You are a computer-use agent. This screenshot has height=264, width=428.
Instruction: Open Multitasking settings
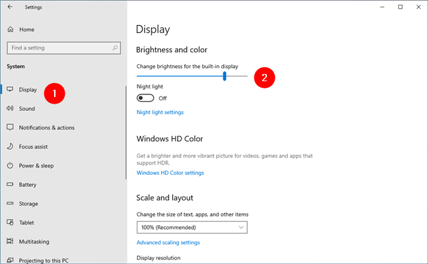coord(36,242)
